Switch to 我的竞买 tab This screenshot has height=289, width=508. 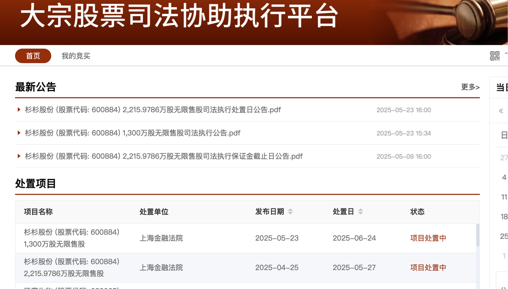(76, 56)
